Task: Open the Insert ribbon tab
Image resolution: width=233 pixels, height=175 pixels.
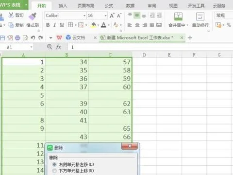Action: tap(63, 6)
